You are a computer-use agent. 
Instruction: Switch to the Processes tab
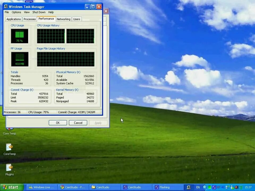[x=29, y=19]
